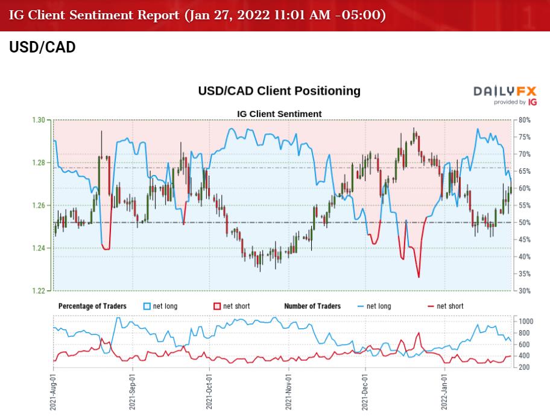550x420 pixels.
Task: Click the 80% sentiment axis label
Action: (x=525, y=120)
